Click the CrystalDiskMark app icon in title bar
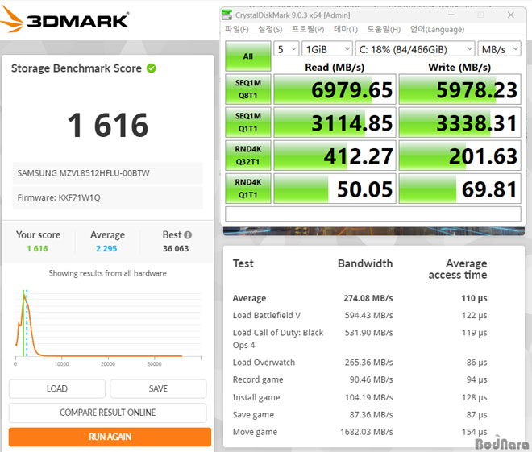The image size is (532, 452). pos(227,15)
